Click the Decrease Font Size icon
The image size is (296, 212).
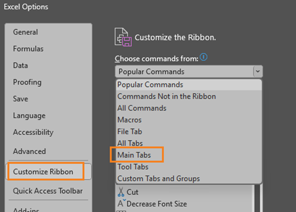click(x=122, y=203)
